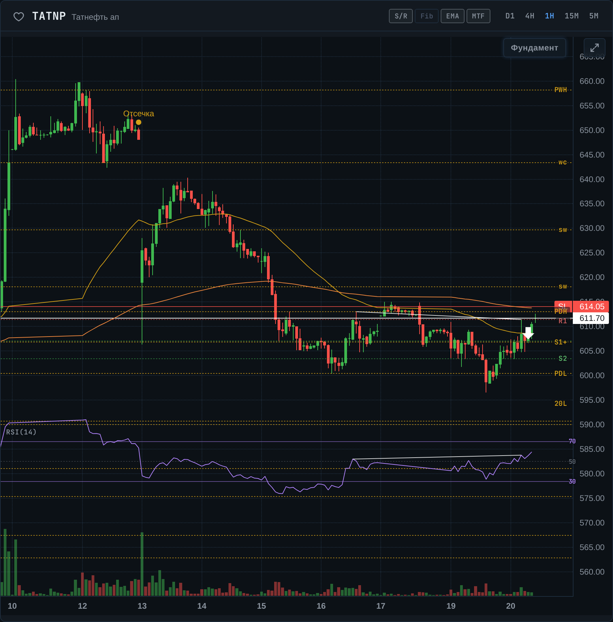This screenshot has width=613, height=622.
Task: Toggle S/R levels overlay
Action: tap(401, 16)
